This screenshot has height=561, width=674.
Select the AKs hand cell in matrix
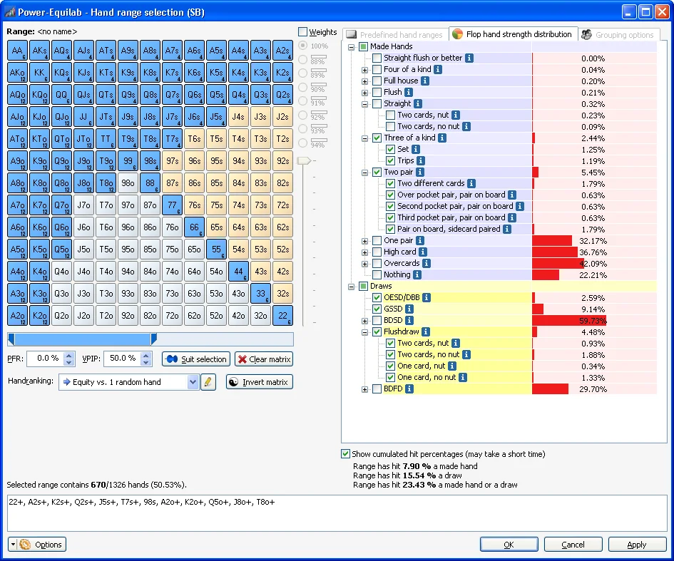pos(40,51)
